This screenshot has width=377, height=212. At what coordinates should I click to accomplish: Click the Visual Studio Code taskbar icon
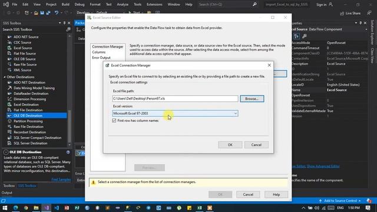coord(57,208)
